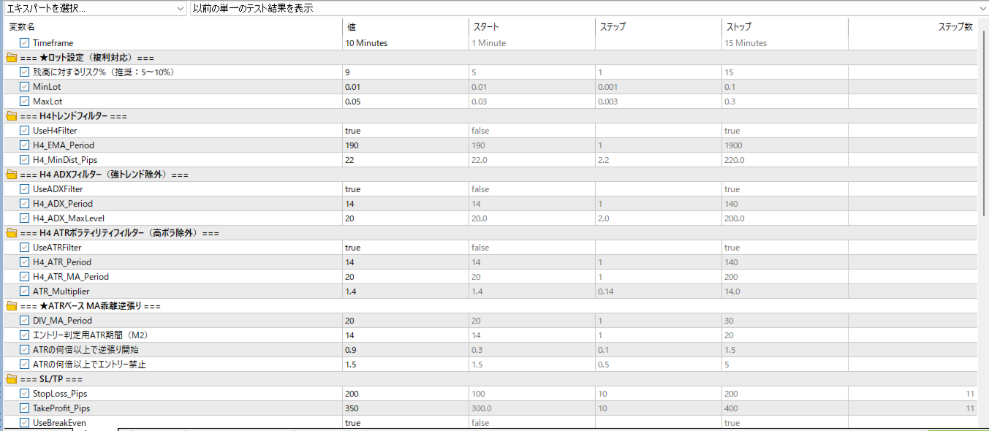
Task: Open the エキスパートを選択 dropdown
Action: (x=95, y=8)
